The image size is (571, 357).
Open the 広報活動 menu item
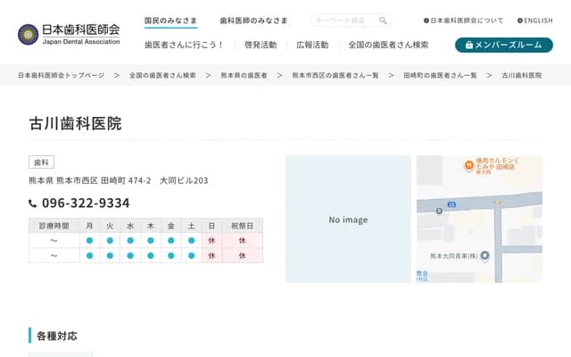tap(312, 45)
